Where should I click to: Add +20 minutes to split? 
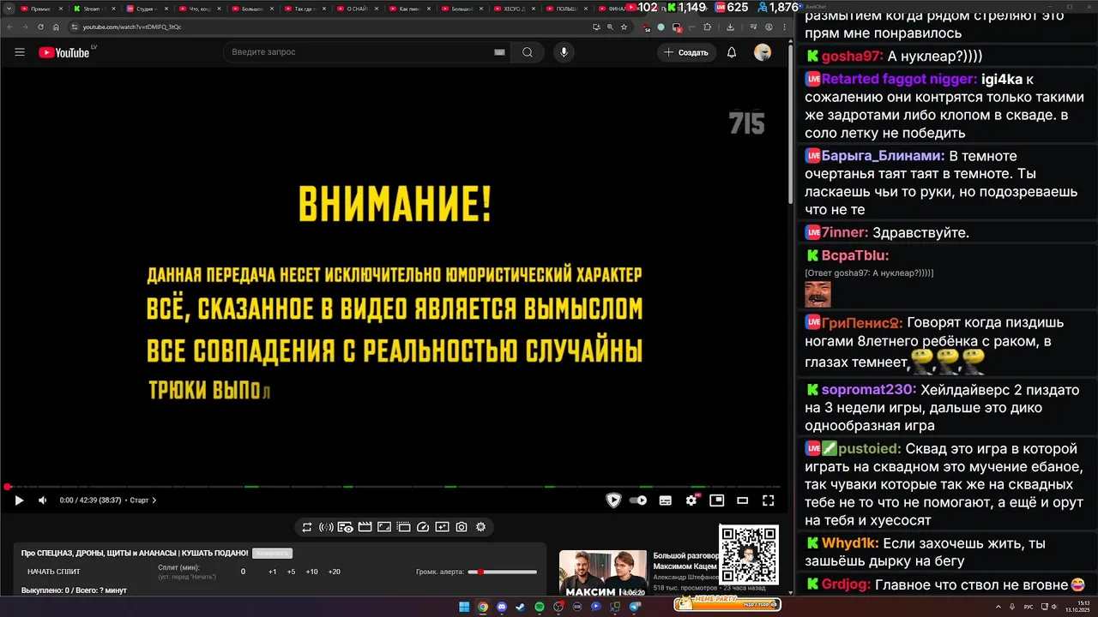pyautogui.click(x=334, y=572)
